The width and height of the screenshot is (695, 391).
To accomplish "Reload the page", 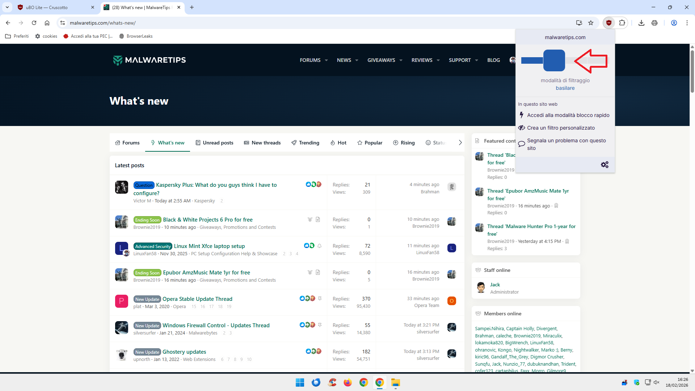I will click(34, 23).
